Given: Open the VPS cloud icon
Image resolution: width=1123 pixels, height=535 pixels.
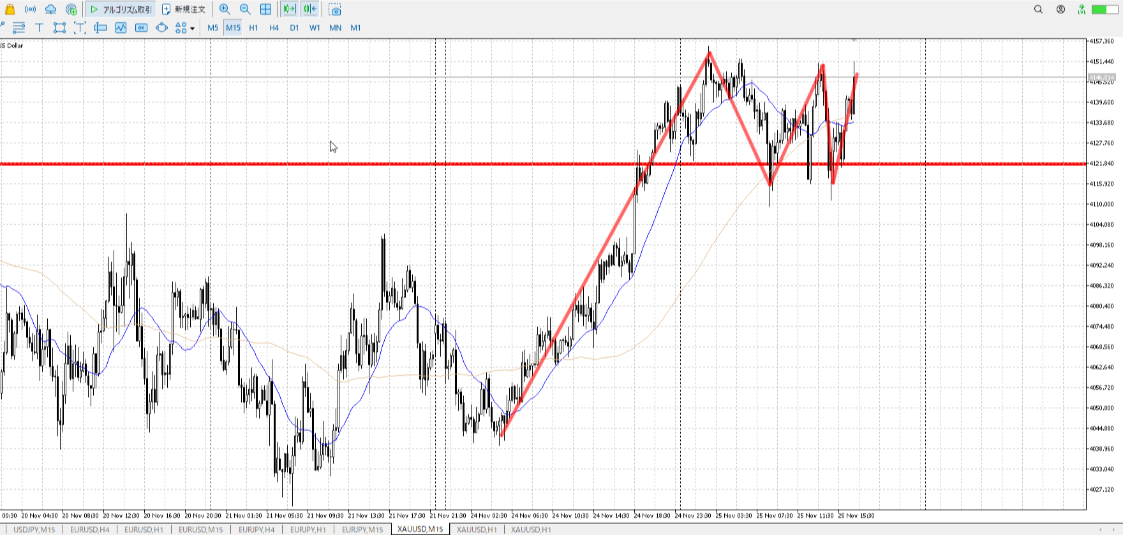Looking at the screenshot, I should coord(50,10).
